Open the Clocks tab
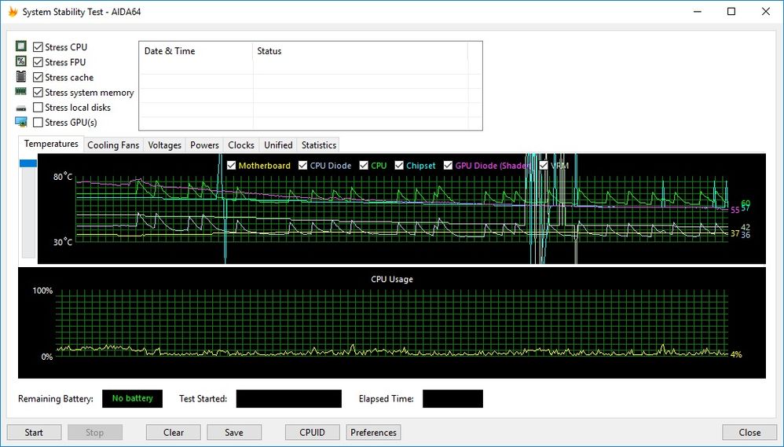784x447 pixels. 241,145
